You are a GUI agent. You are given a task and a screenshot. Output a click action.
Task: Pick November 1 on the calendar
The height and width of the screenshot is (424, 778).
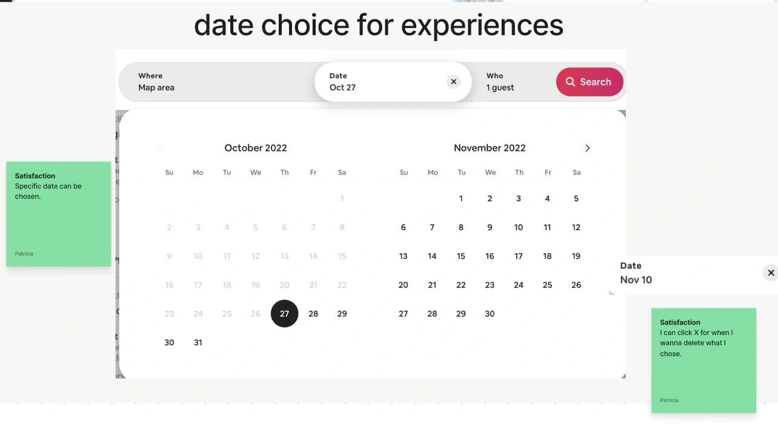click(x=461, y=199)
